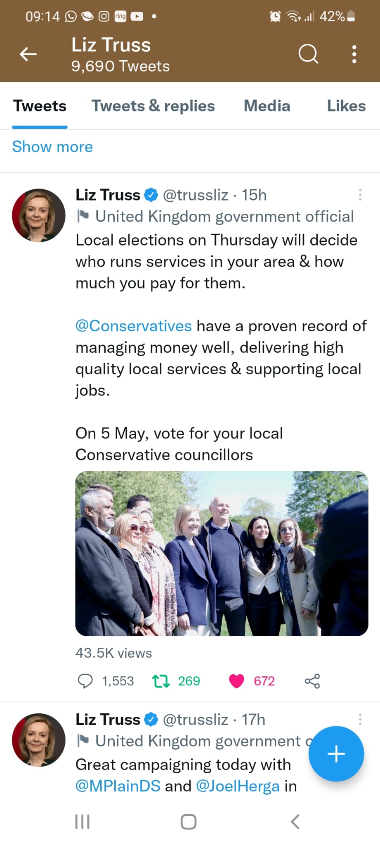This screenshot has width=380, height=845.
Task: Retweet the local elections tweet
Action: click(161, 681)
